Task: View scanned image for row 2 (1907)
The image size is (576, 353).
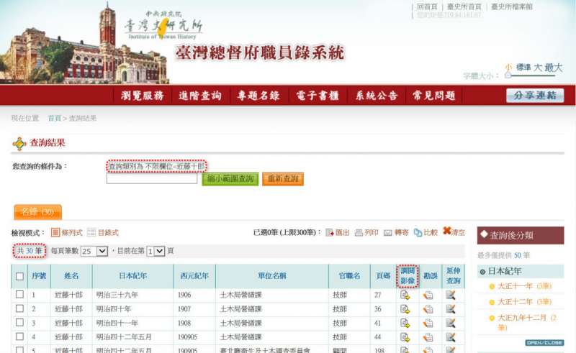Action: [x=405, y=309]
